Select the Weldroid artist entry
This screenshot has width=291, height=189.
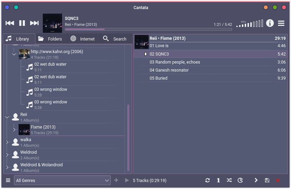click(68, 155)
